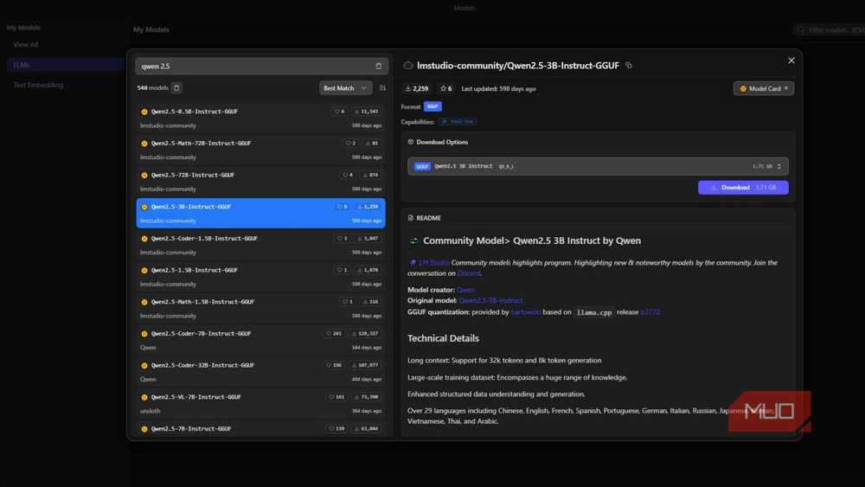Click the README section header
The image size is (865, 487).
pos(424,218)
